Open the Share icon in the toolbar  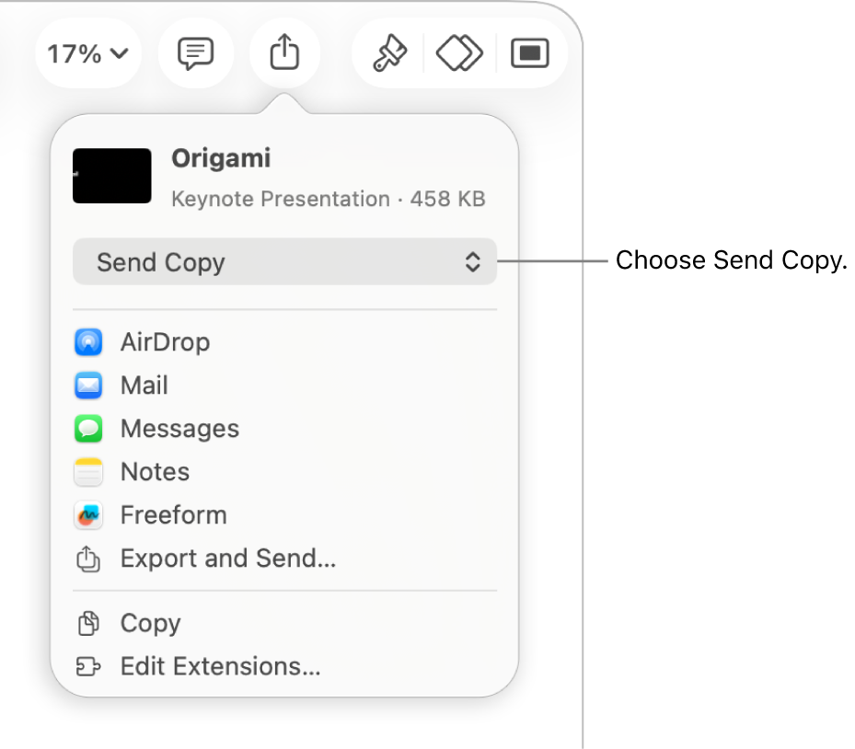[284, 52]
